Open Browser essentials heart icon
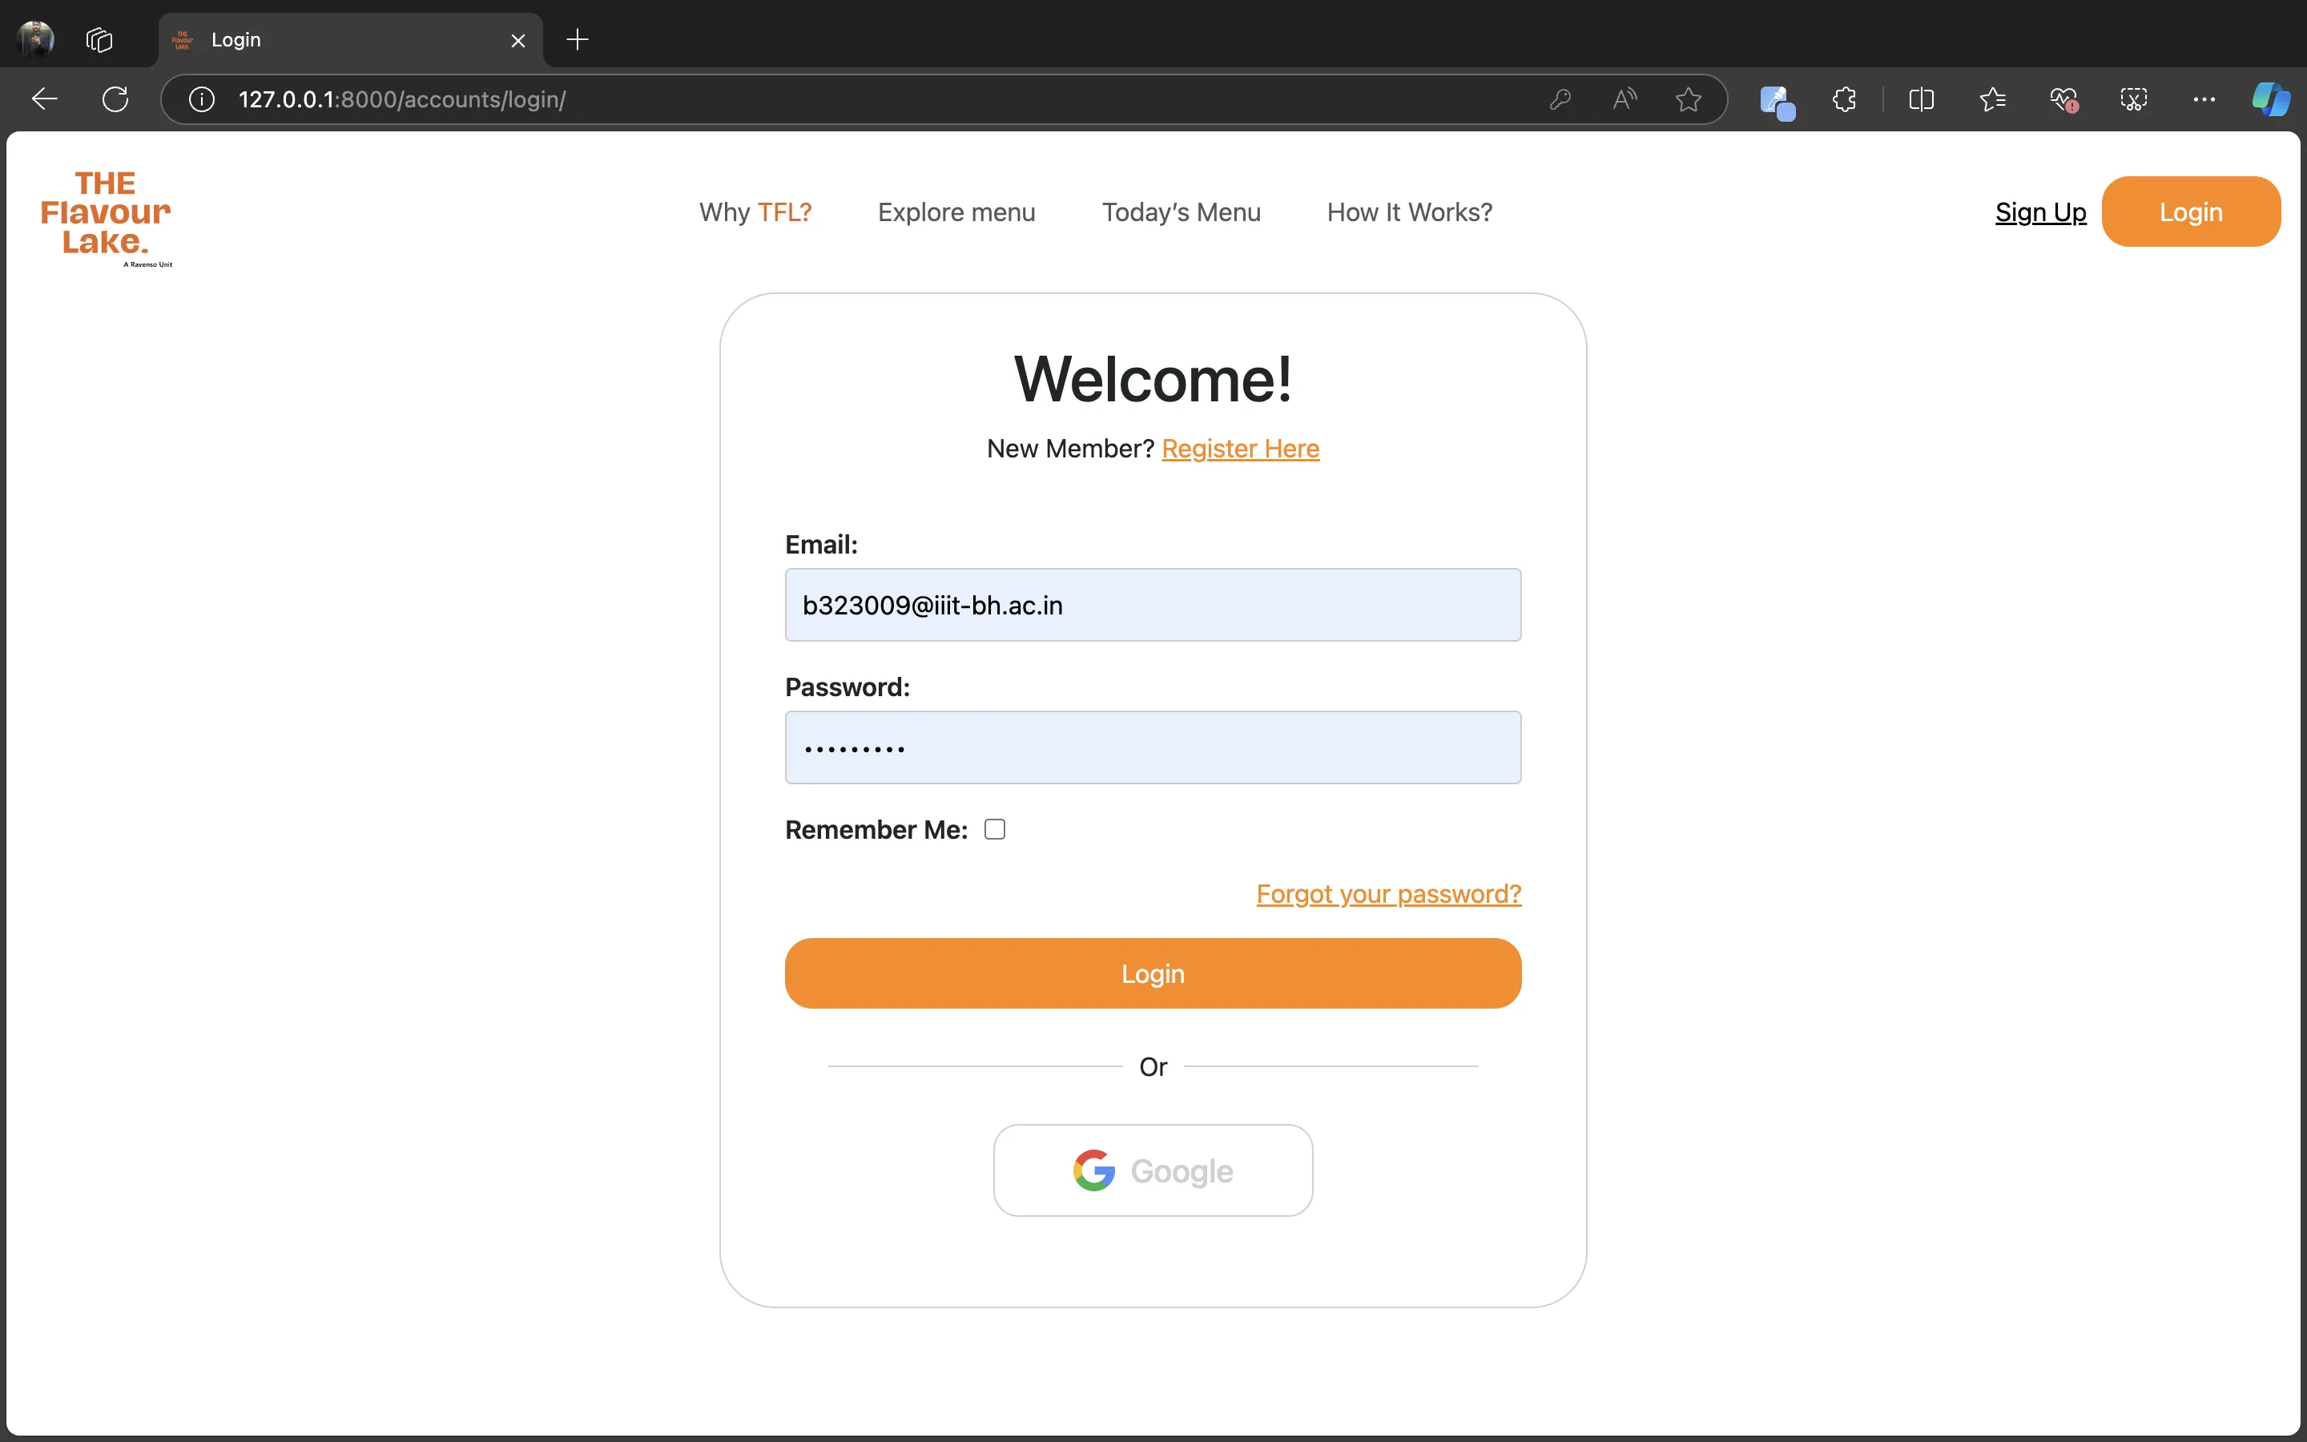Image resolution: width=2307 pixels, height=1442 pixels. coord(2063,99)
